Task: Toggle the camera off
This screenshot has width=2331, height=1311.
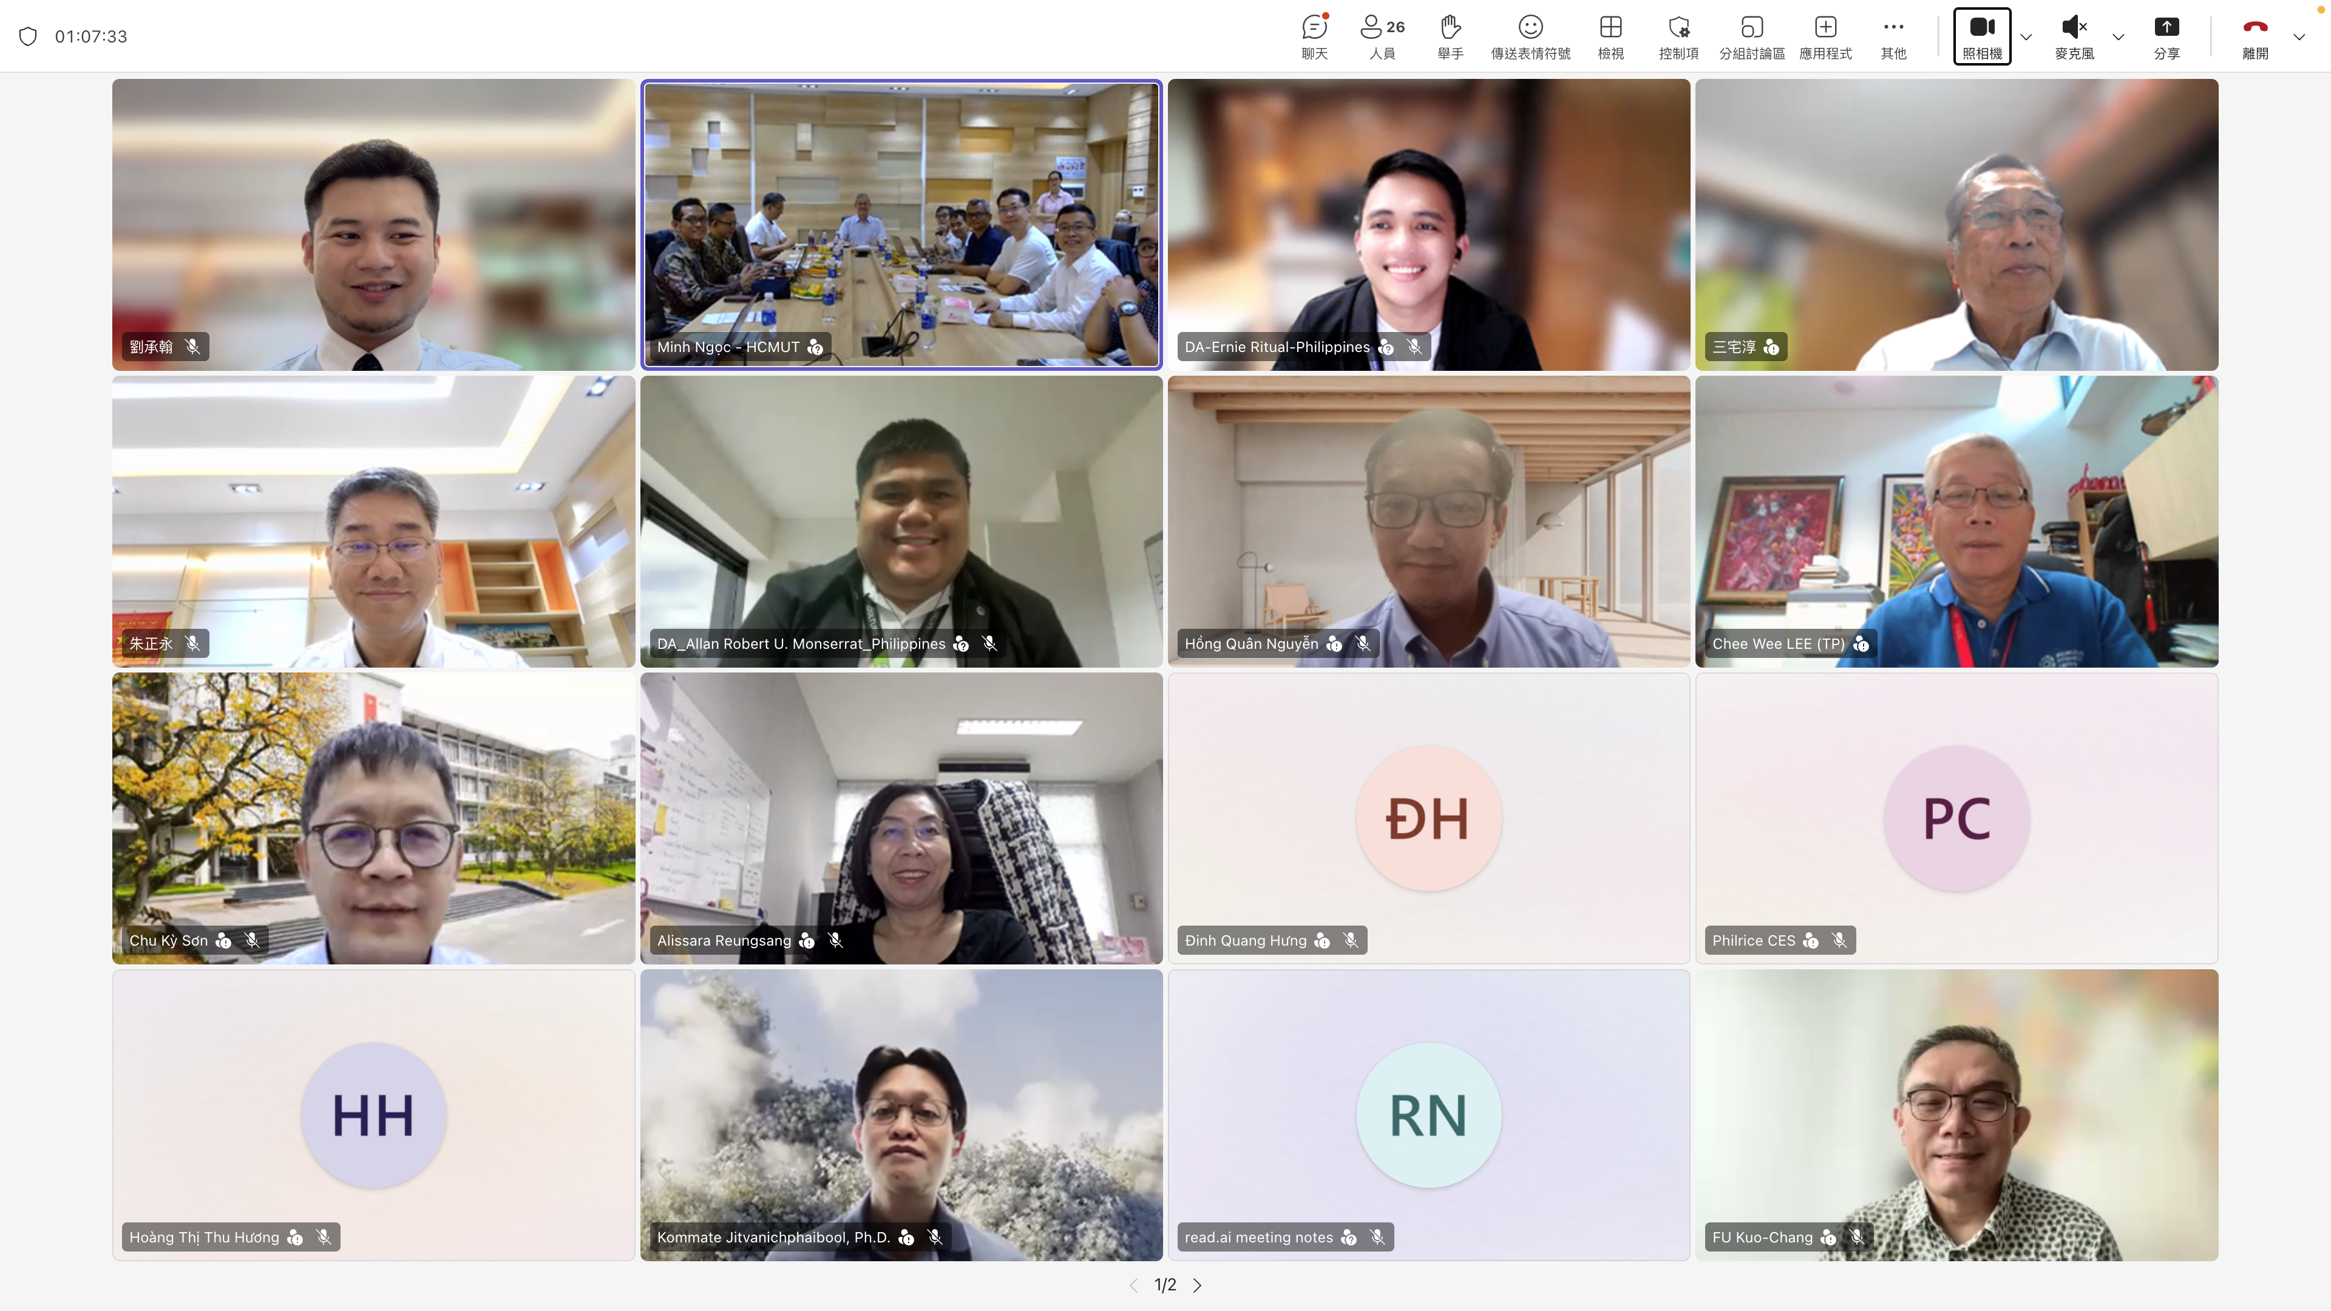Action: coord(1982,36)
